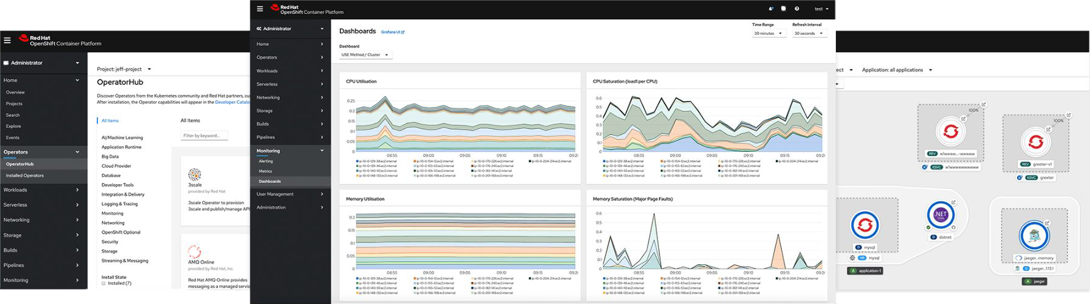Image resolution: width=1090 pixels, height=304 pixels.
Task: Open hamburger menu in Dashboards window
Action: [x=260, y=9]
